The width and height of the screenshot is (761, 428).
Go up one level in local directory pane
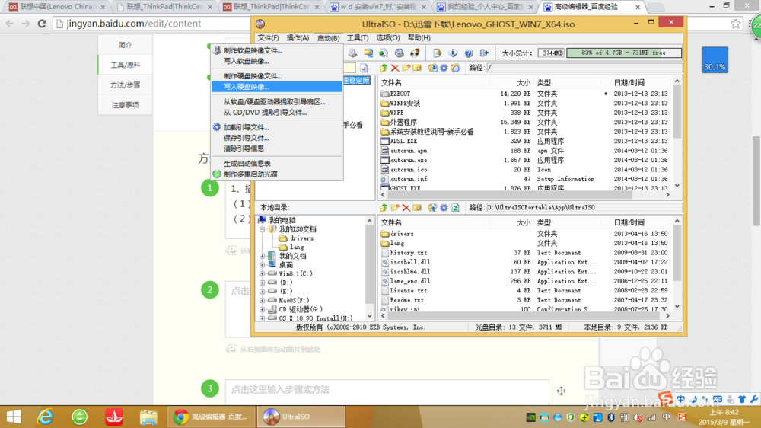pos(384,207)
